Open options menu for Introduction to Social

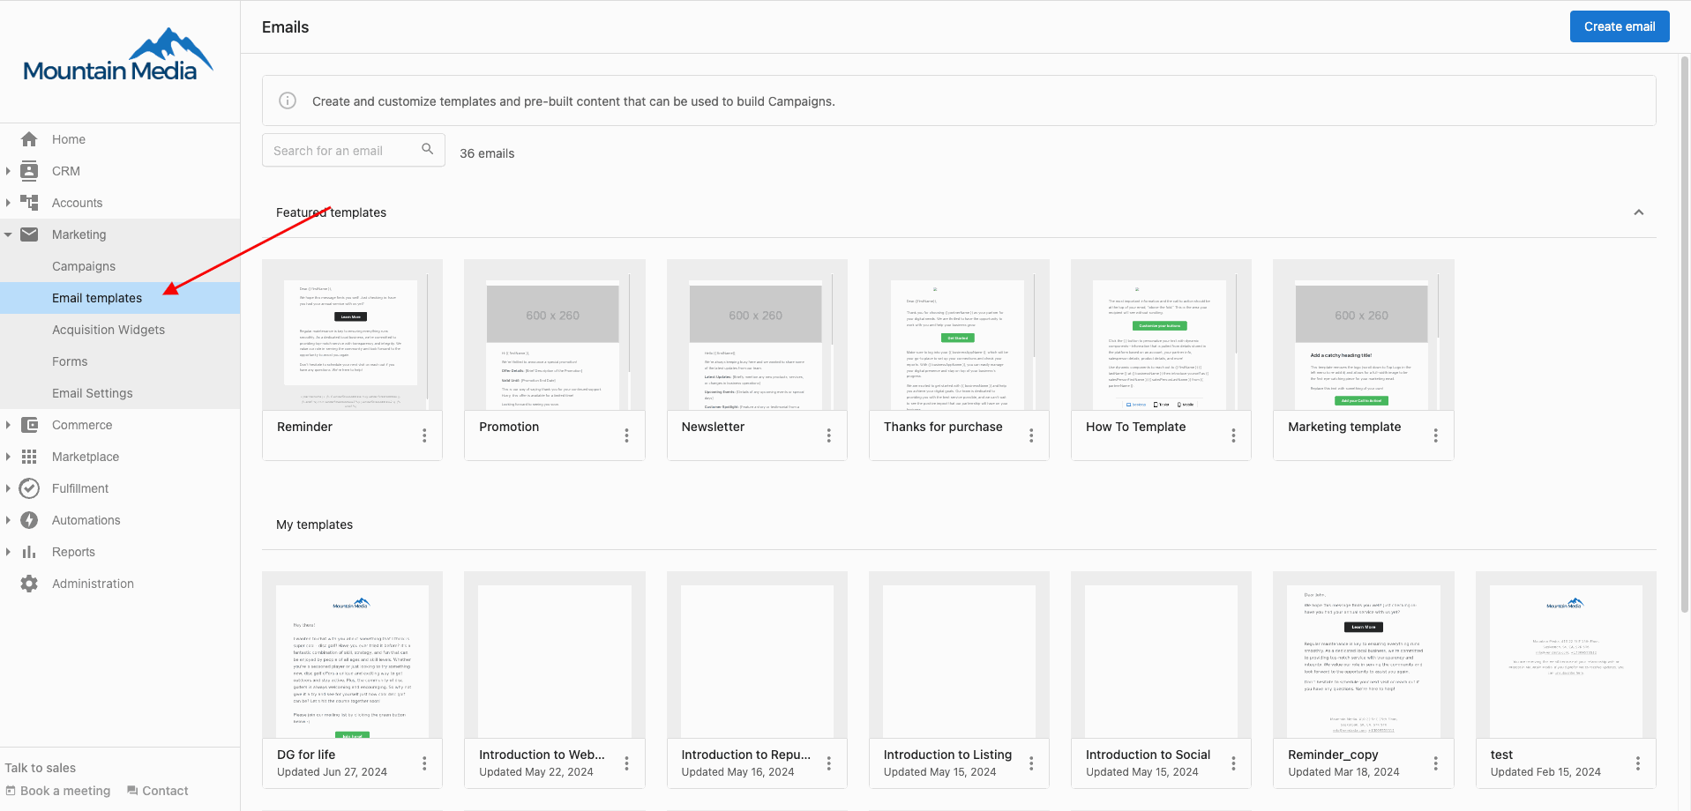coord(1233,763)
